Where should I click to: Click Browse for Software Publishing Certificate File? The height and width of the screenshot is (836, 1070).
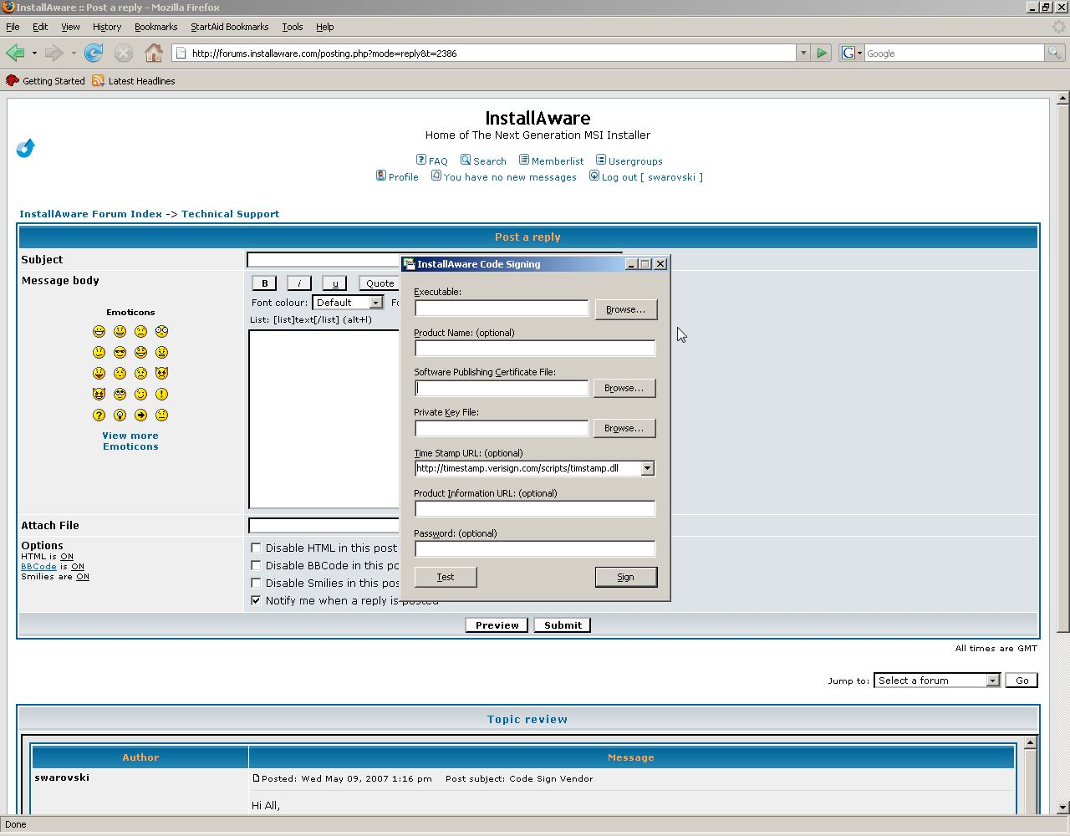click(624, 388)
